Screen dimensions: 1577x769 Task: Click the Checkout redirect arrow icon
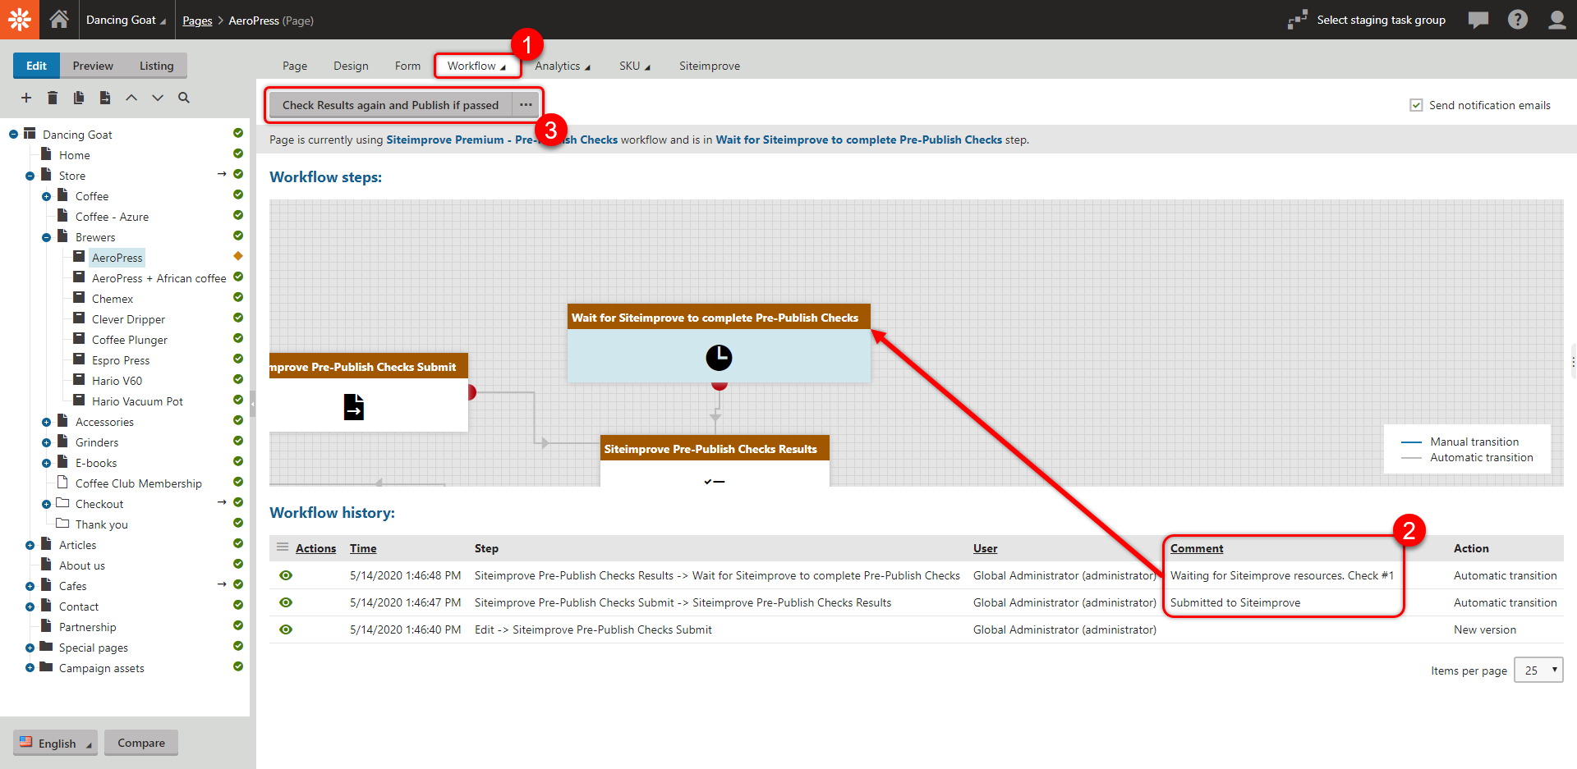[x=222, y=502]
